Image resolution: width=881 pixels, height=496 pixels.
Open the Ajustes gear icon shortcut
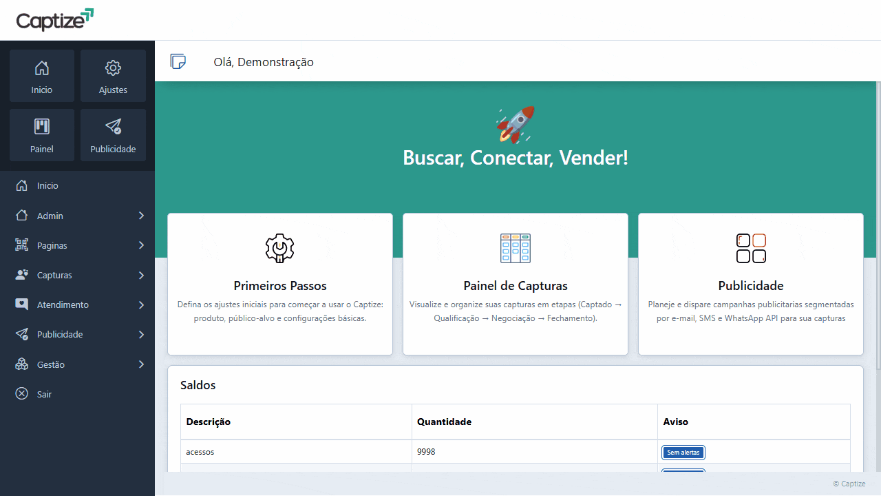pyautogui.click(x=113, y=68)
